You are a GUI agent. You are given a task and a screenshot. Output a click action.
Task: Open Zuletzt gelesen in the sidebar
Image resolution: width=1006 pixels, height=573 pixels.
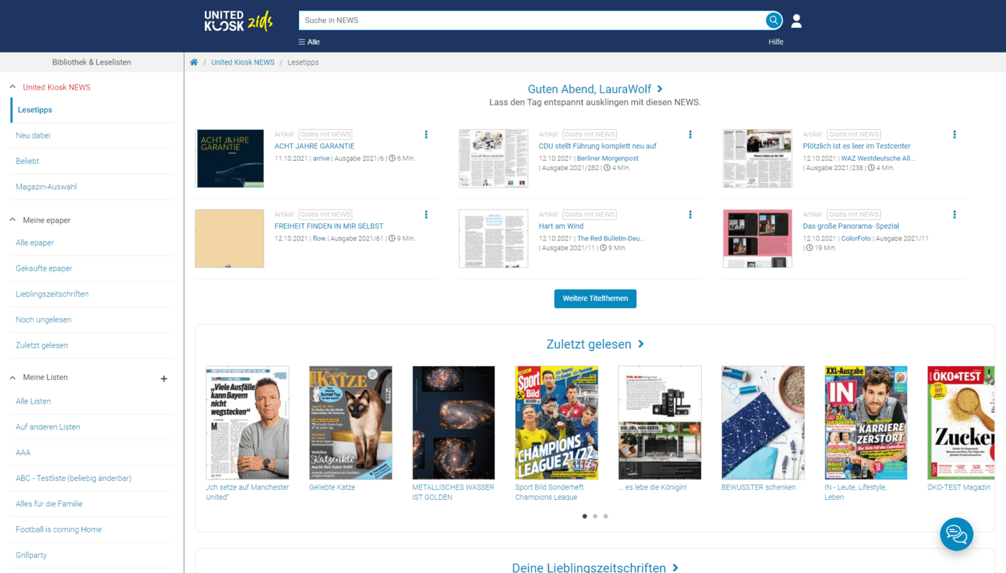coord(42,345)
